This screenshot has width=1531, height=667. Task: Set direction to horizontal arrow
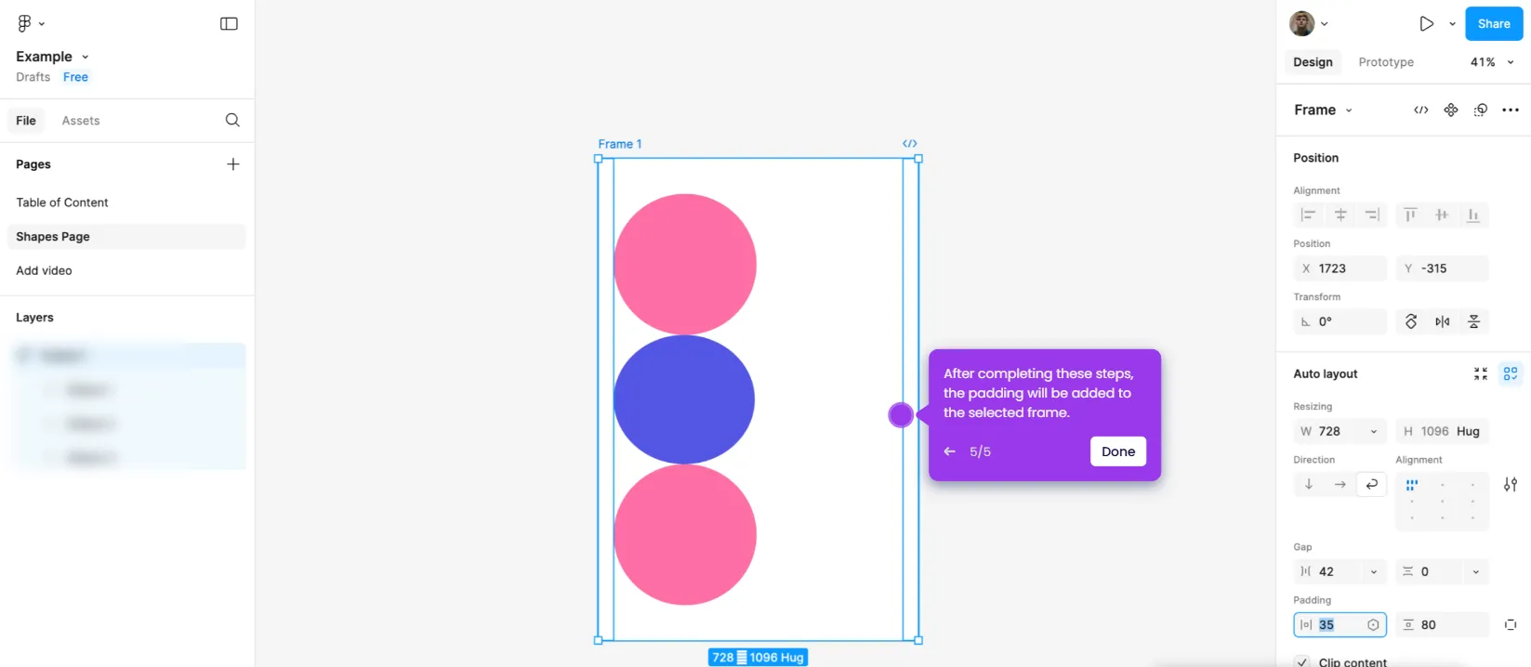[x=1340, y=485]
